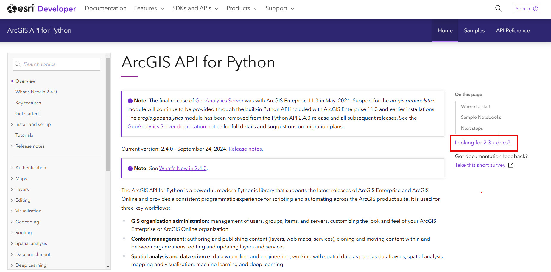Switch to the Home tab
551x272 pixels.
(445, 30)
